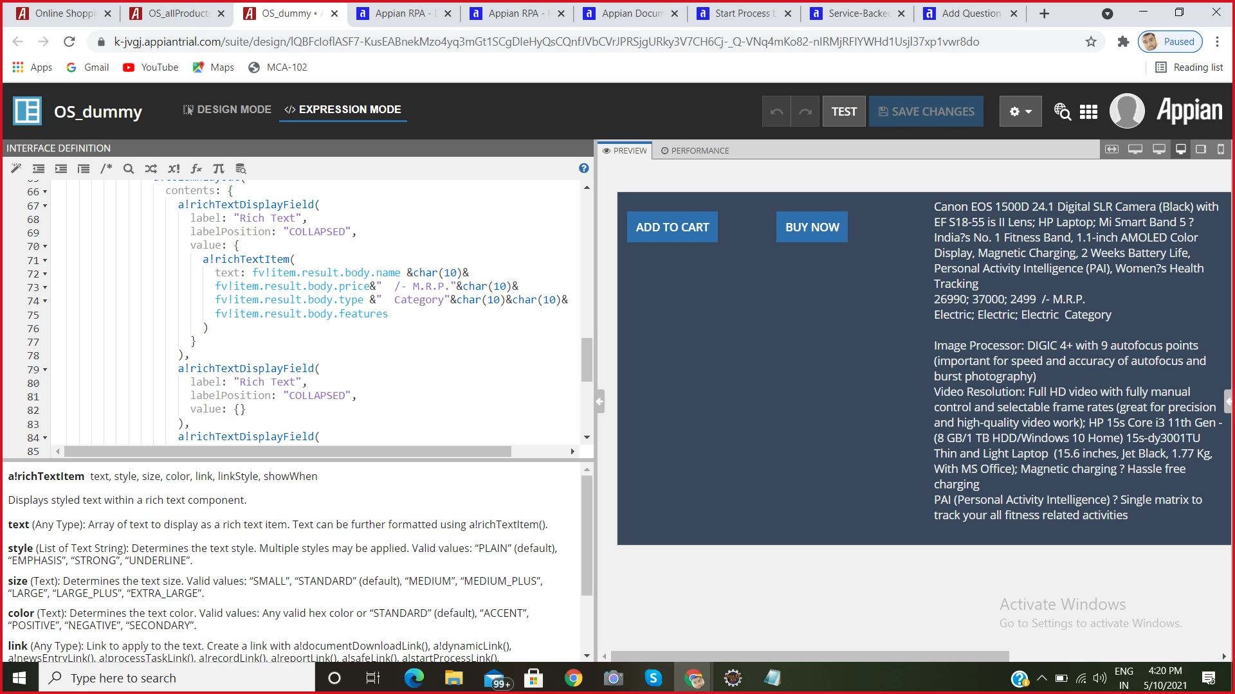This screenshot has width=1235, height=694.
Task: Click the Add to Cart button
Action: click(x=672, y=227)
